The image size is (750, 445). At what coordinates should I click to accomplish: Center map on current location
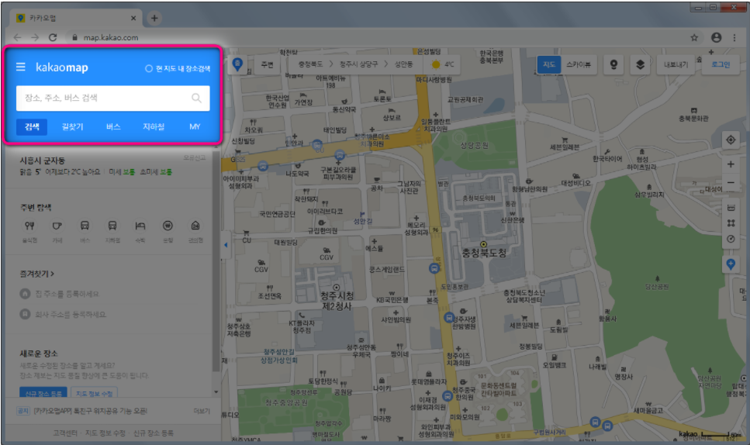point(731,140)
